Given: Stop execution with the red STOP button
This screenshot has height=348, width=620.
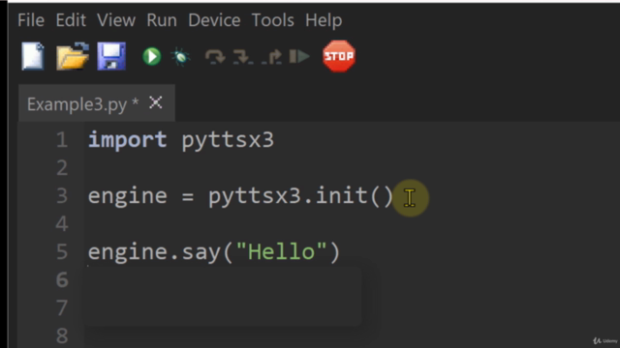Looking at the screenshot, I should [339, 56].
